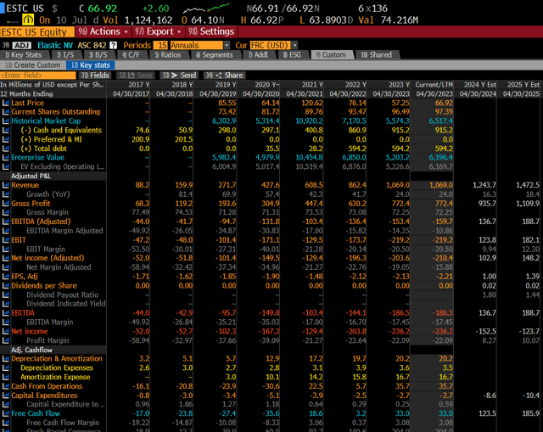This screenshot has width=543, height=432.
Task: Switch to the C/F tab
Action: (x=132, y=55)
